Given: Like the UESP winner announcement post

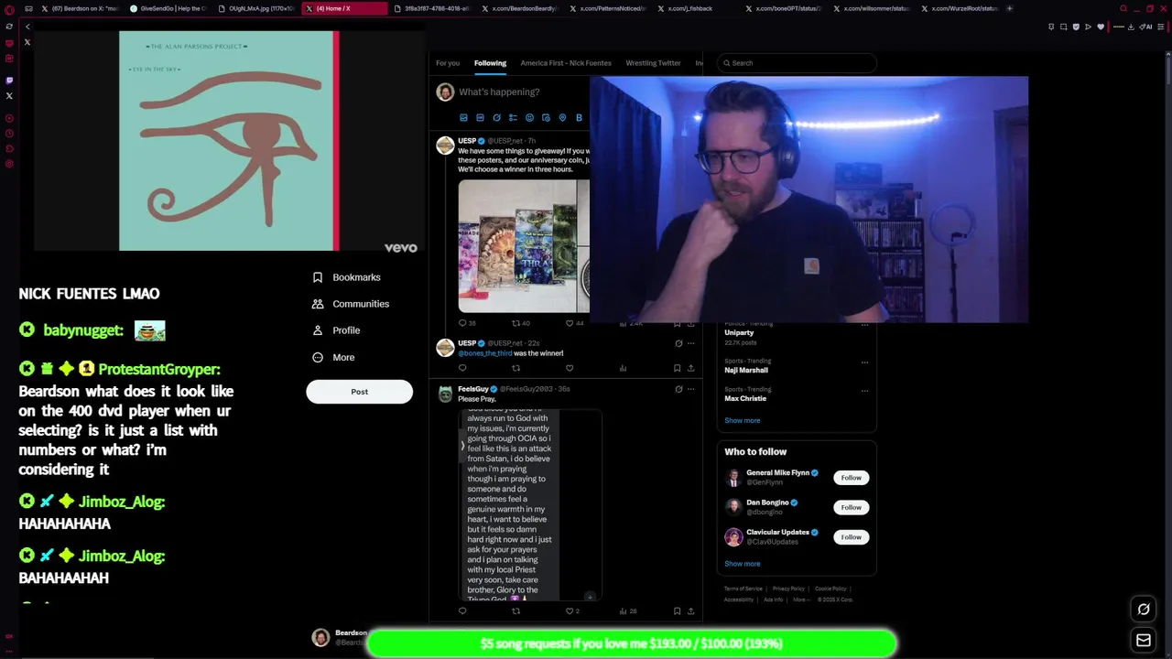Looking at the screenshot, I should pos(570,368).
